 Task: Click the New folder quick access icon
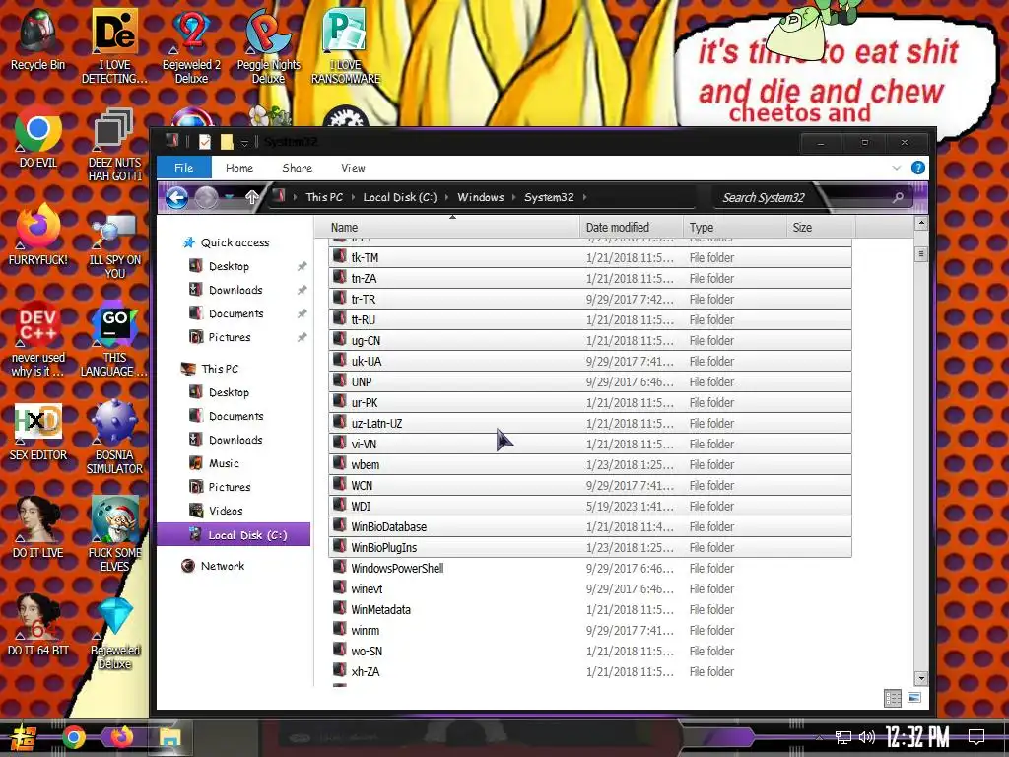tap(227, 142)
